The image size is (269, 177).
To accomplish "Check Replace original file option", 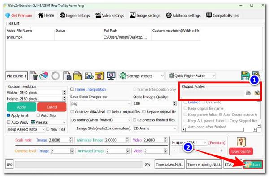I will click(x=144, y=112).
